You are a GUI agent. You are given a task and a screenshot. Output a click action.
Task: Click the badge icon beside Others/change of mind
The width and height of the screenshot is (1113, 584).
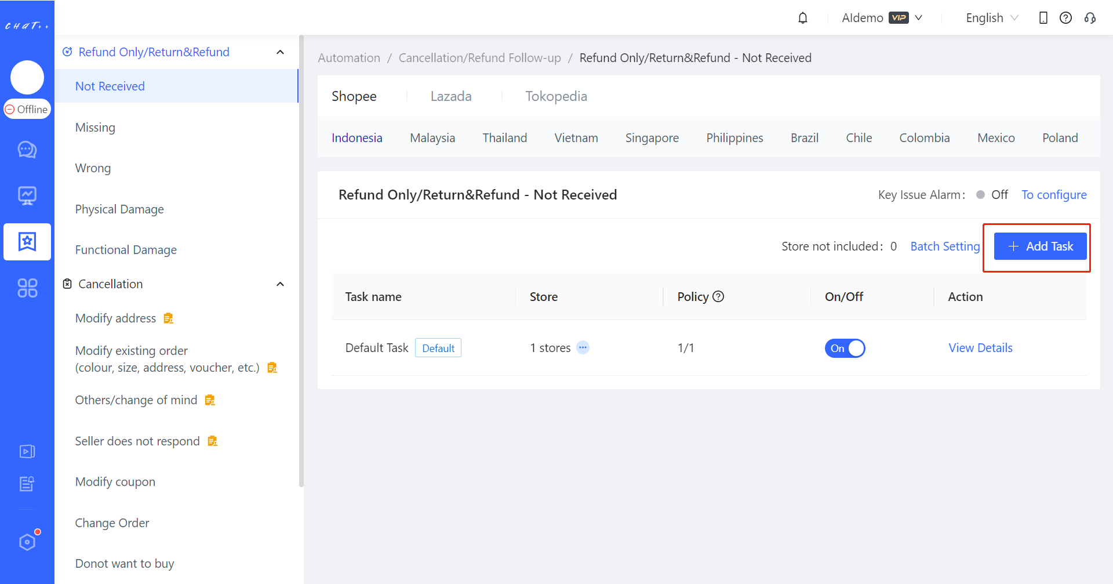pyautogui.click(x=210, y=400)
